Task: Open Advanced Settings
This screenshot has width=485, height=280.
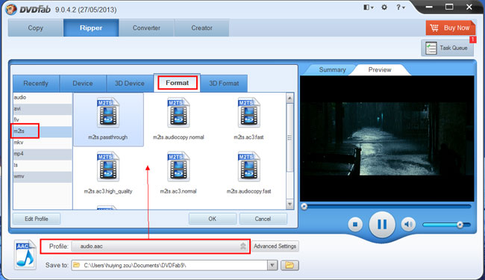Action: tap(275, 246)
